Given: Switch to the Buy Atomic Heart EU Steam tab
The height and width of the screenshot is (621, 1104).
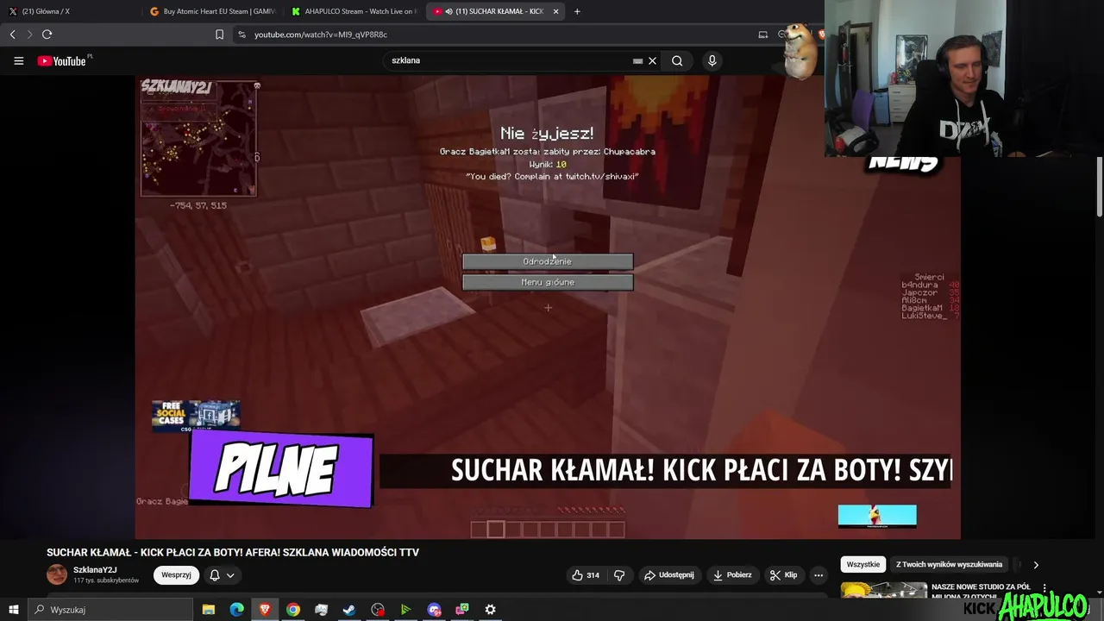Looking at the screenshot, I should pyautogui.click(x=212, y=11).
